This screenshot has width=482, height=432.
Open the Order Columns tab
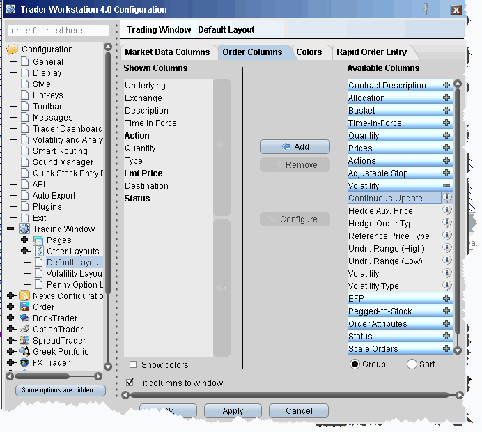click(252, 52)
